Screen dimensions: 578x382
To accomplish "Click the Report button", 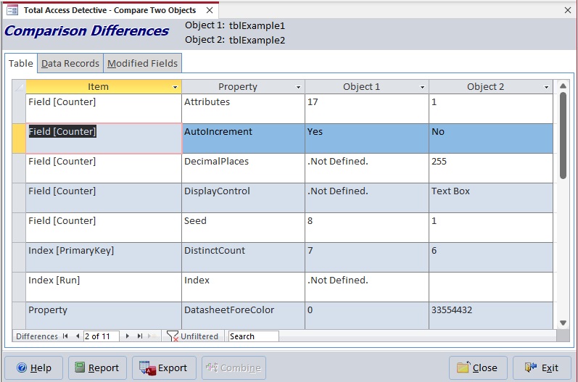I will 97,368.
